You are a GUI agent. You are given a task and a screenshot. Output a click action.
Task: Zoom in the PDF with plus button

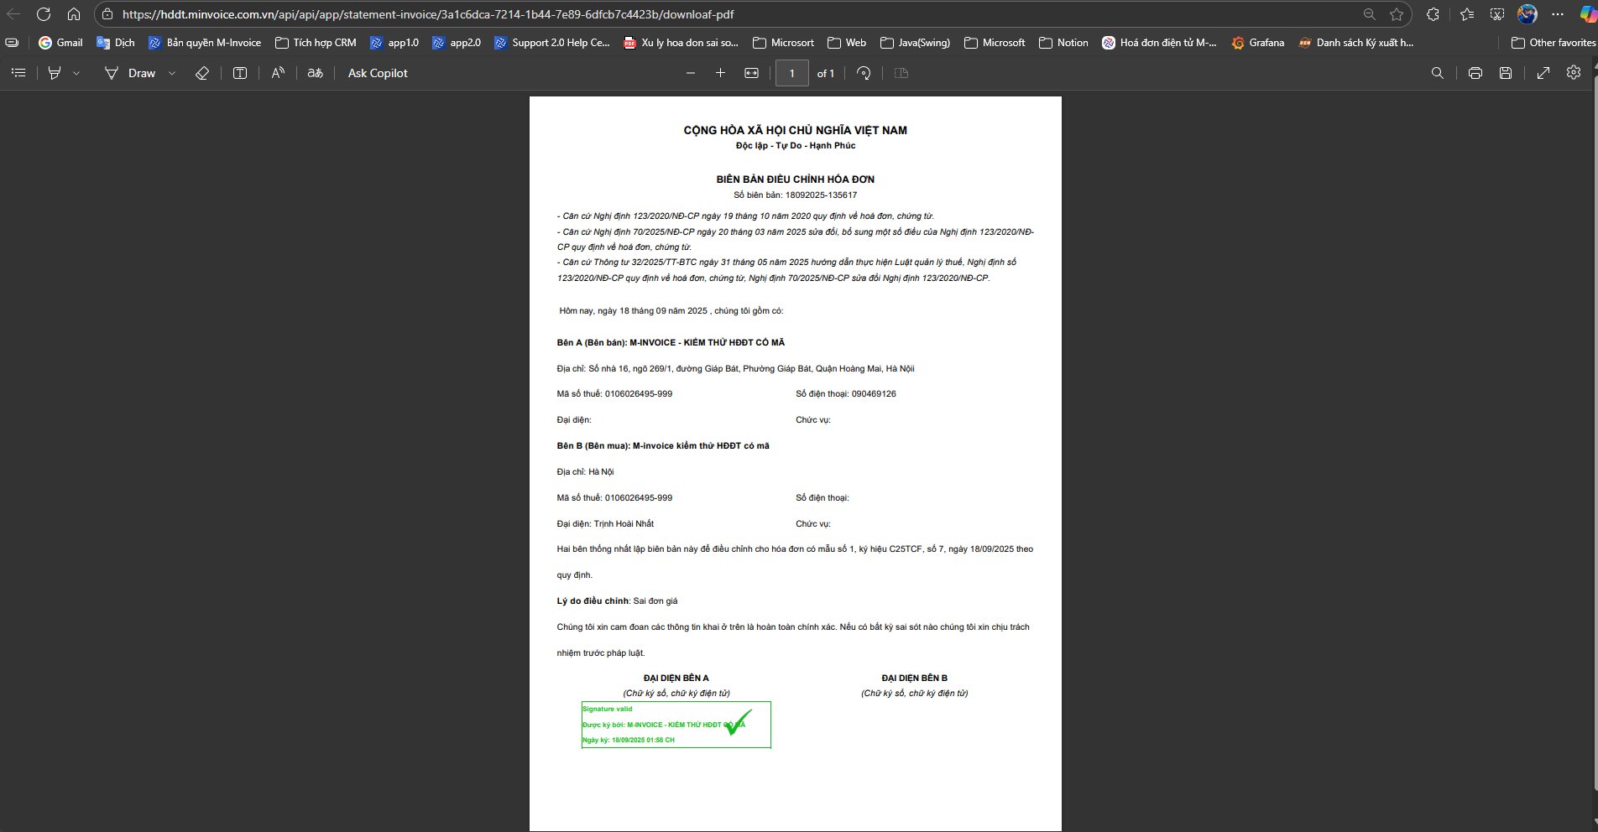(720, 73)
